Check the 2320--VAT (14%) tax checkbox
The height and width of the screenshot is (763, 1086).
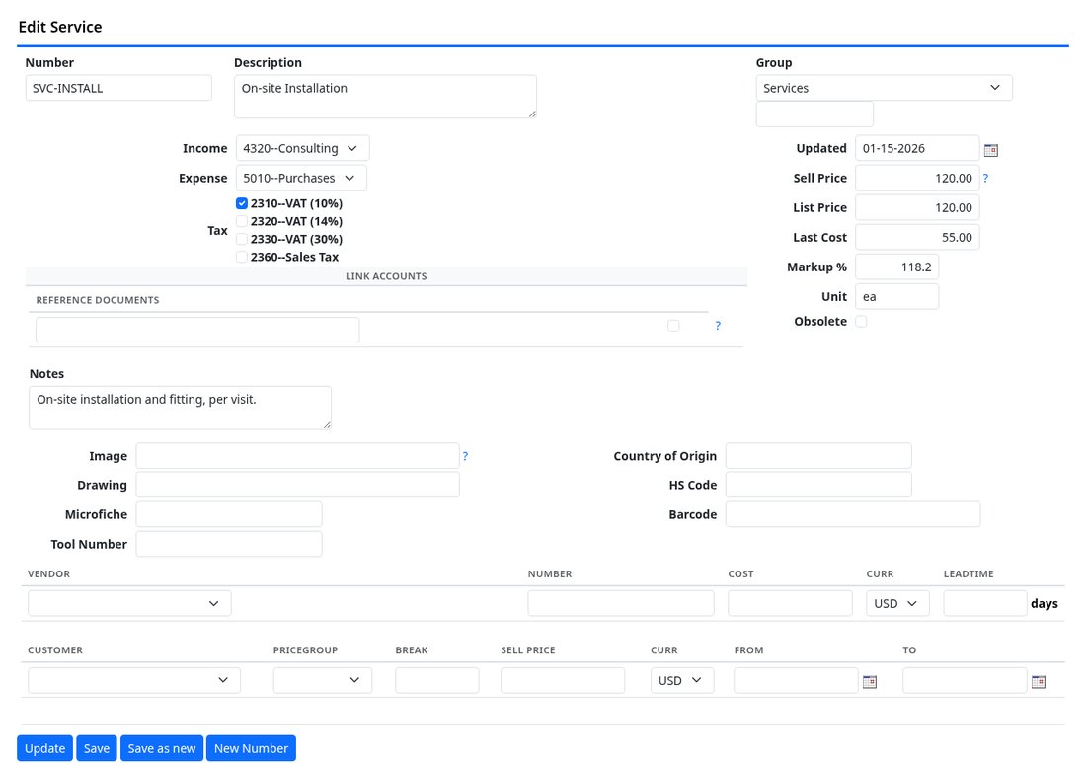pos(242,221)
